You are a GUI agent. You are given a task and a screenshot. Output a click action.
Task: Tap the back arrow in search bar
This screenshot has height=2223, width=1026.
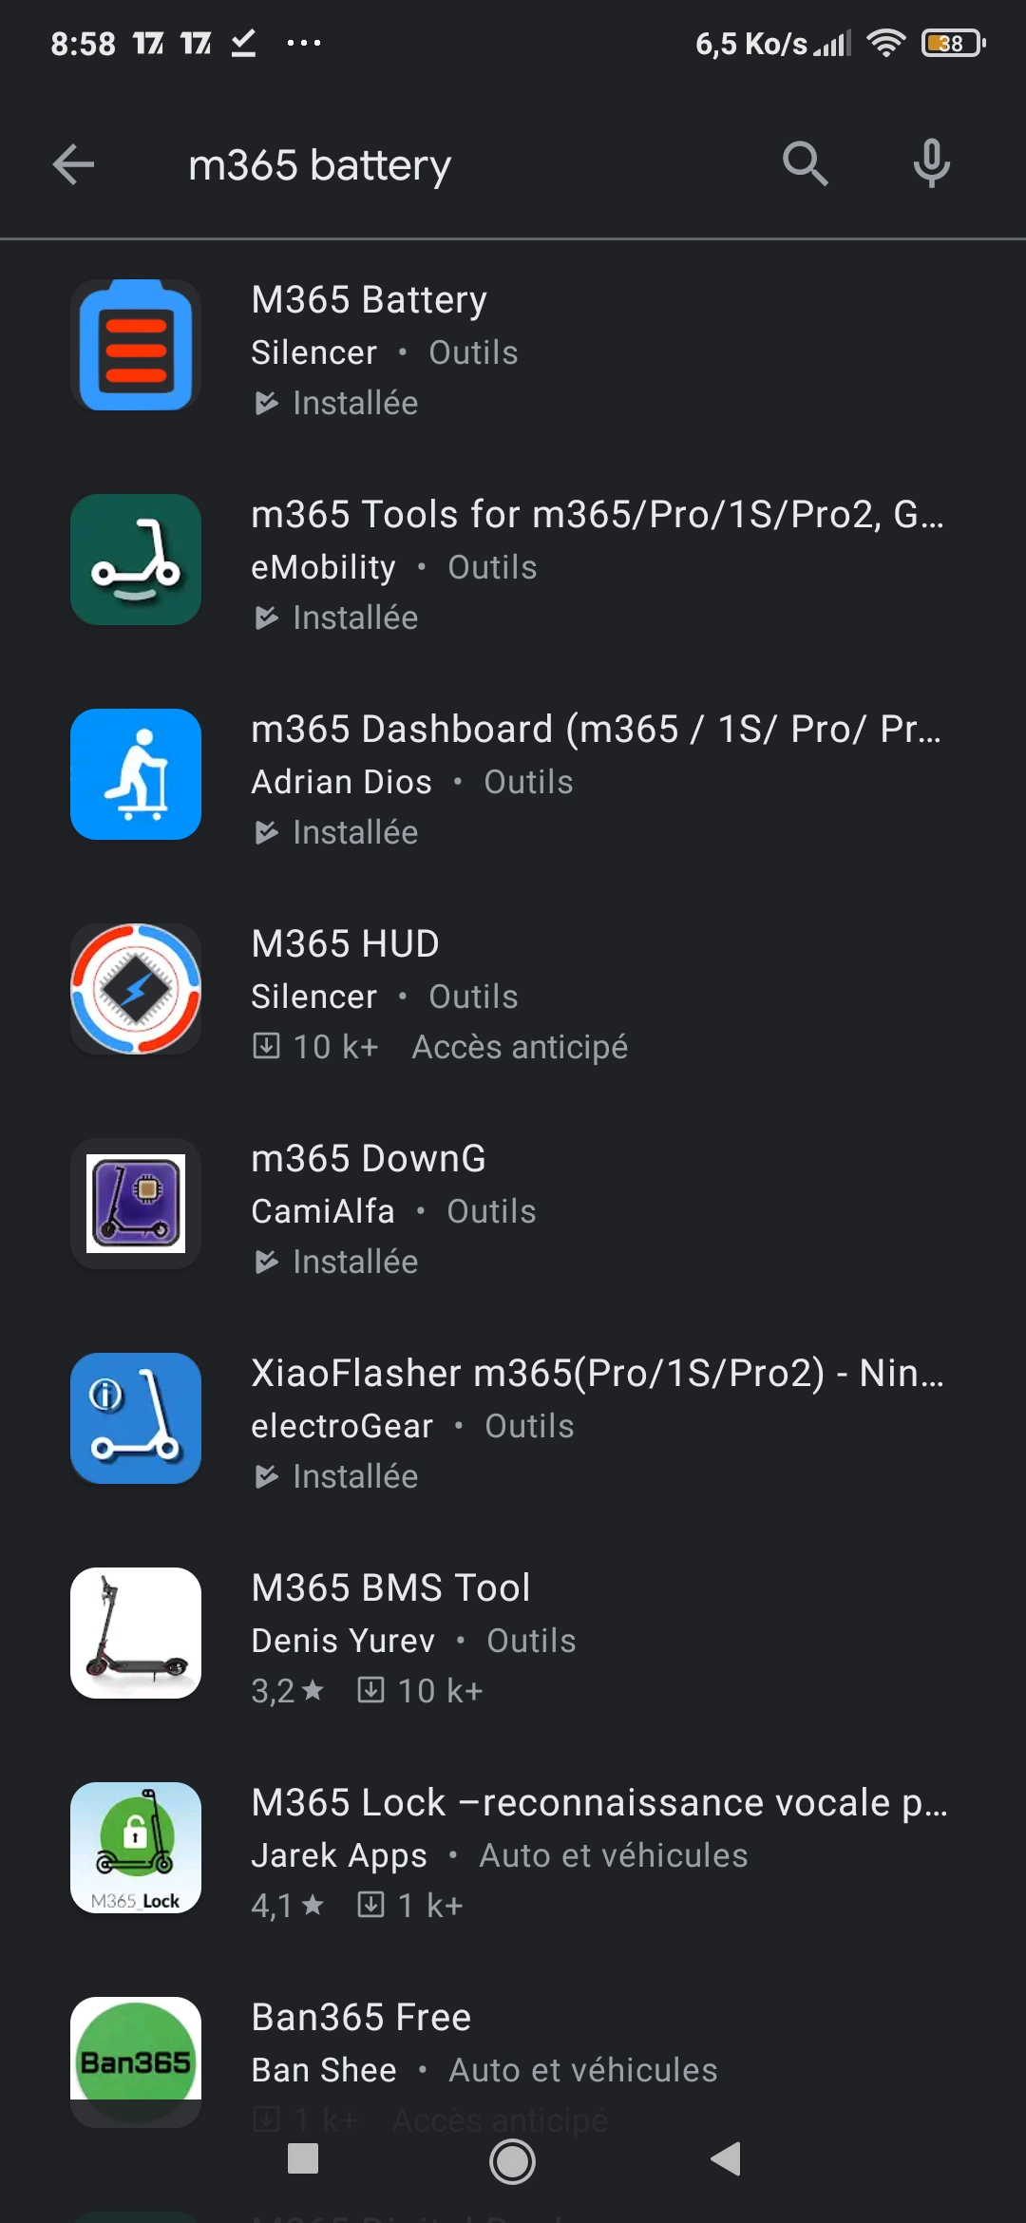click(73, 164)
